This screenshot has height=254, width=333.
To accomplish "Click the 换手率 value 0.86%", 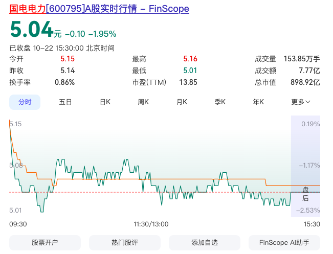I will tap(64, 82).
